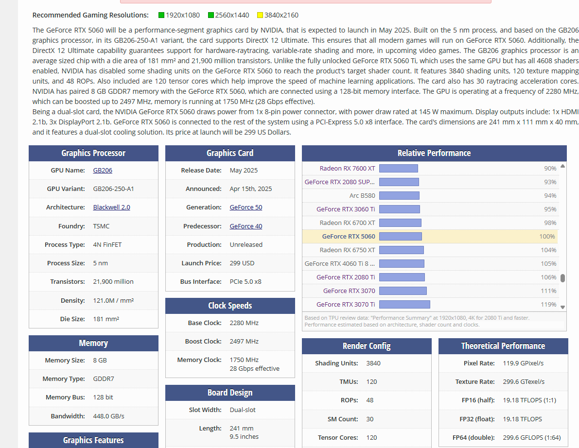Screen dimensions: 579x448
Task: Click the Texture Rate value 299.6 GTexel/s
Action: (524, 381)
